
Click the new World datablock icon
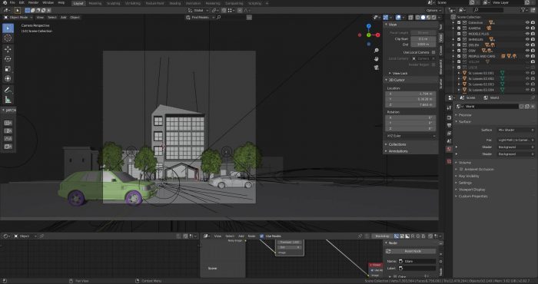pyautogui.click(x=527, y=107)
